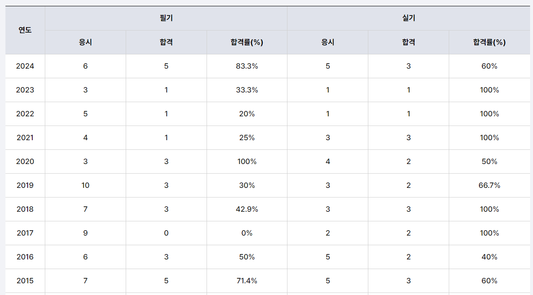Select the 실기 group header

point(409,18)
